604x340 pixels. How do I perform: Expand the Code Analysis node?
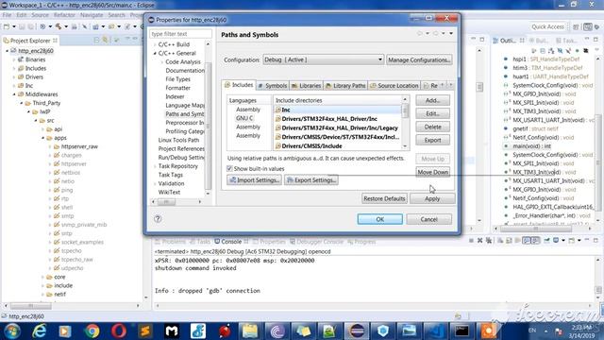coord(162,62)
